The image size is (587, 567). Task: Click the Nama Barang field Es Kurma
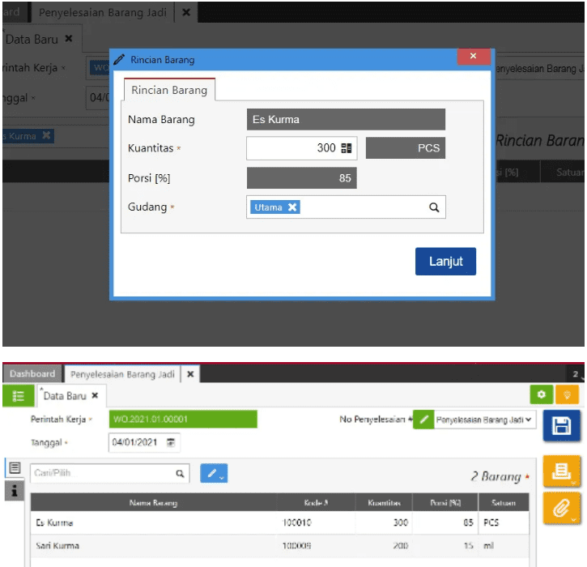[x=346, y=119]
